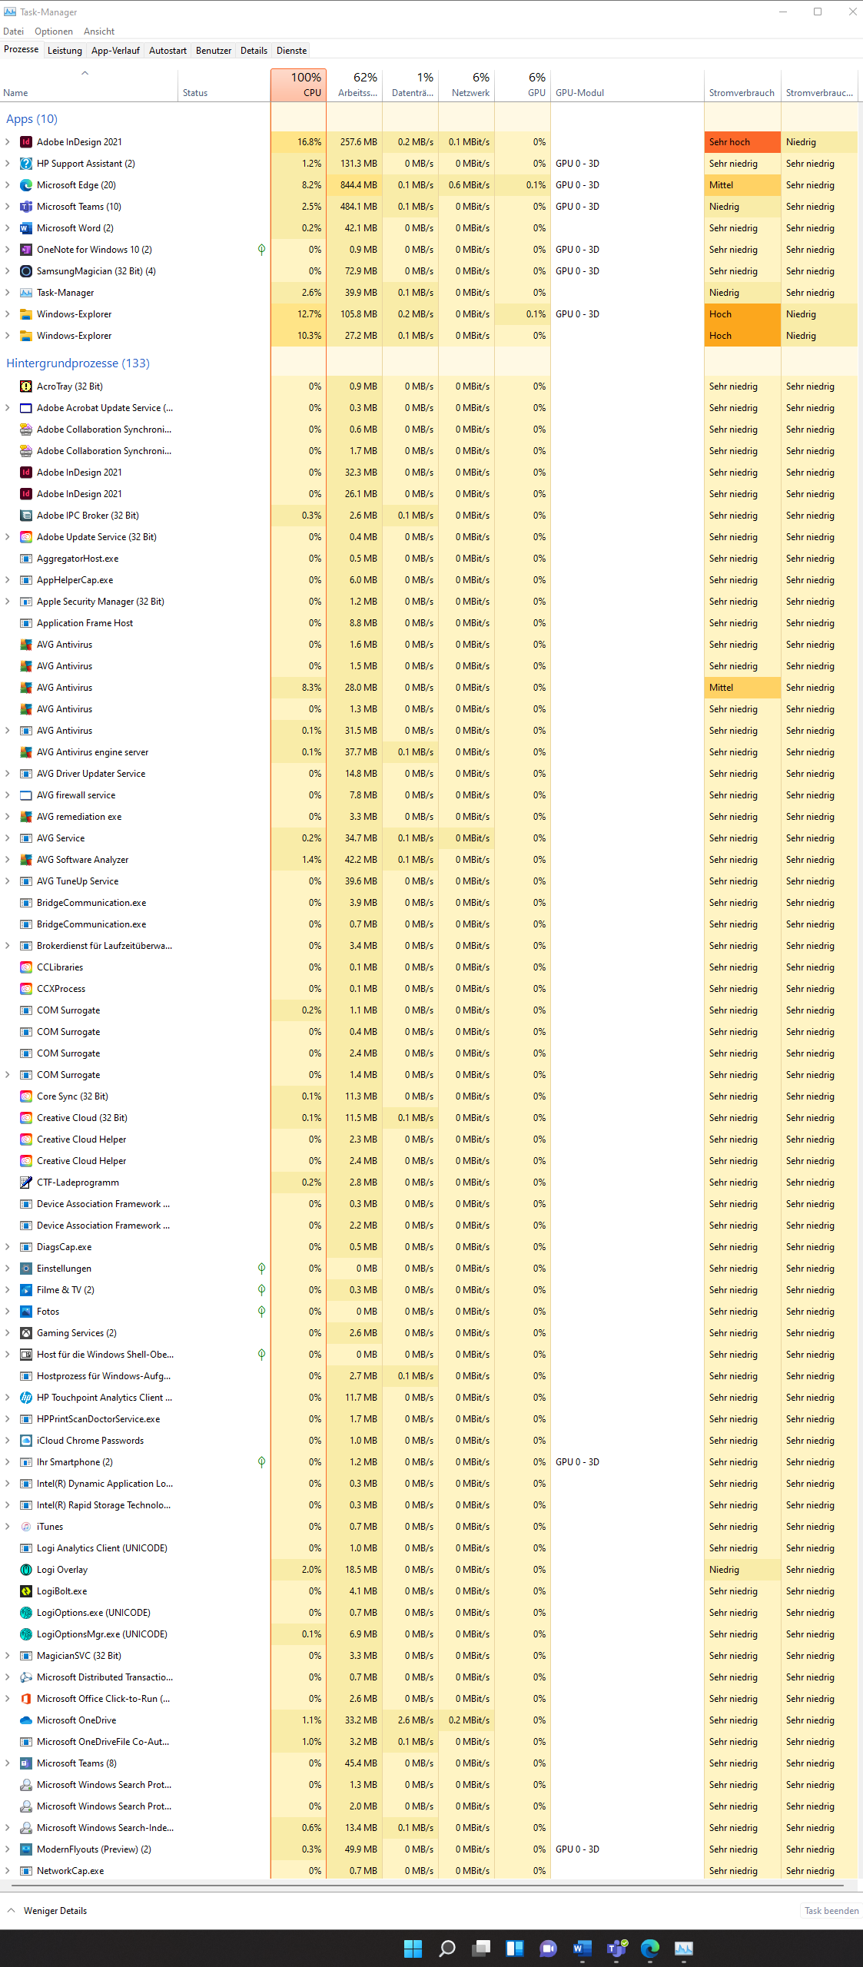
Task: Switch to the Leistung tab
Action: tap(65, 51)
